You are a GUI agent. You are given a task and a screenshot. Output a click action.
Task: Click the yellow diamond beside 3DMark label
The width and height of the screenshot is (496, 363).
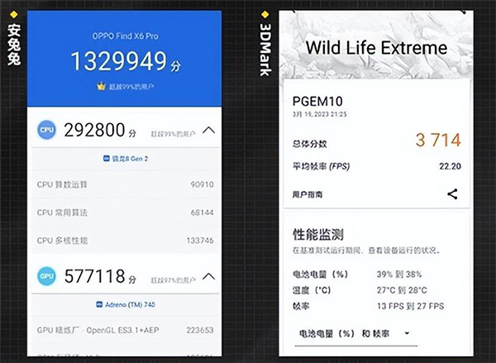265,14
